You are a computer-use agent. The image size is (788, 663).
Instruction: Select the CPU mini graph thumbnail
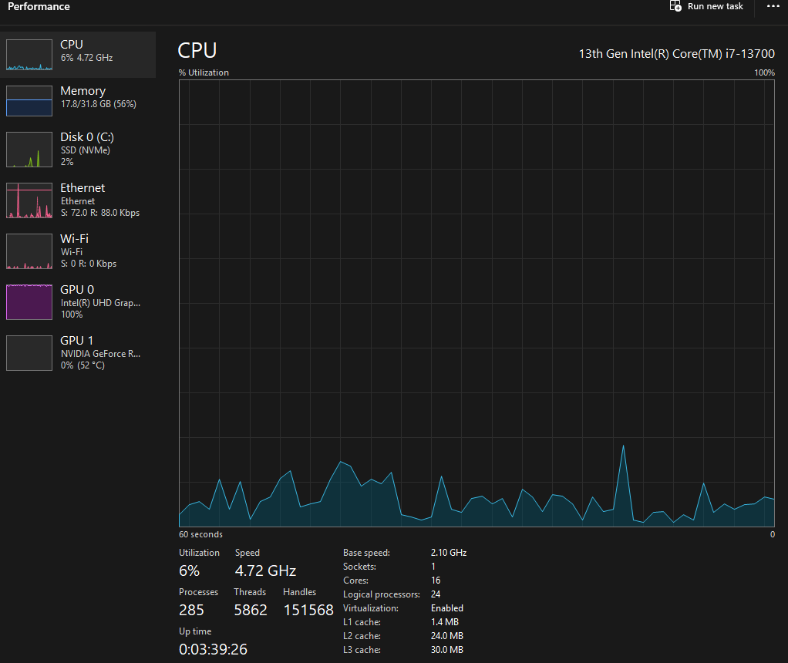click(29, 55)
